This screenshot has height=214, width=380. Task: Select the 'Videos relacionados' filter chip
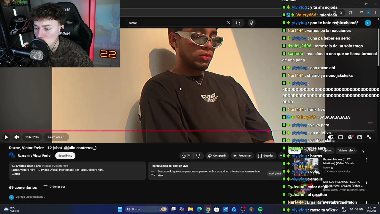click(347, 150)
